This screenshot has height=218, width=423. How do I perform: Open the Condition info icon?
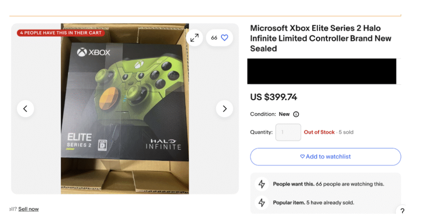[296, 114]
